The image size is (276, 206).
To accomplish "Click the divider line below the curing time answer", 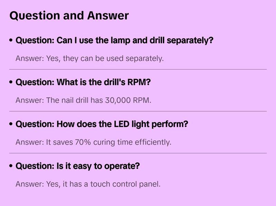I will click(x=138, y=153).
